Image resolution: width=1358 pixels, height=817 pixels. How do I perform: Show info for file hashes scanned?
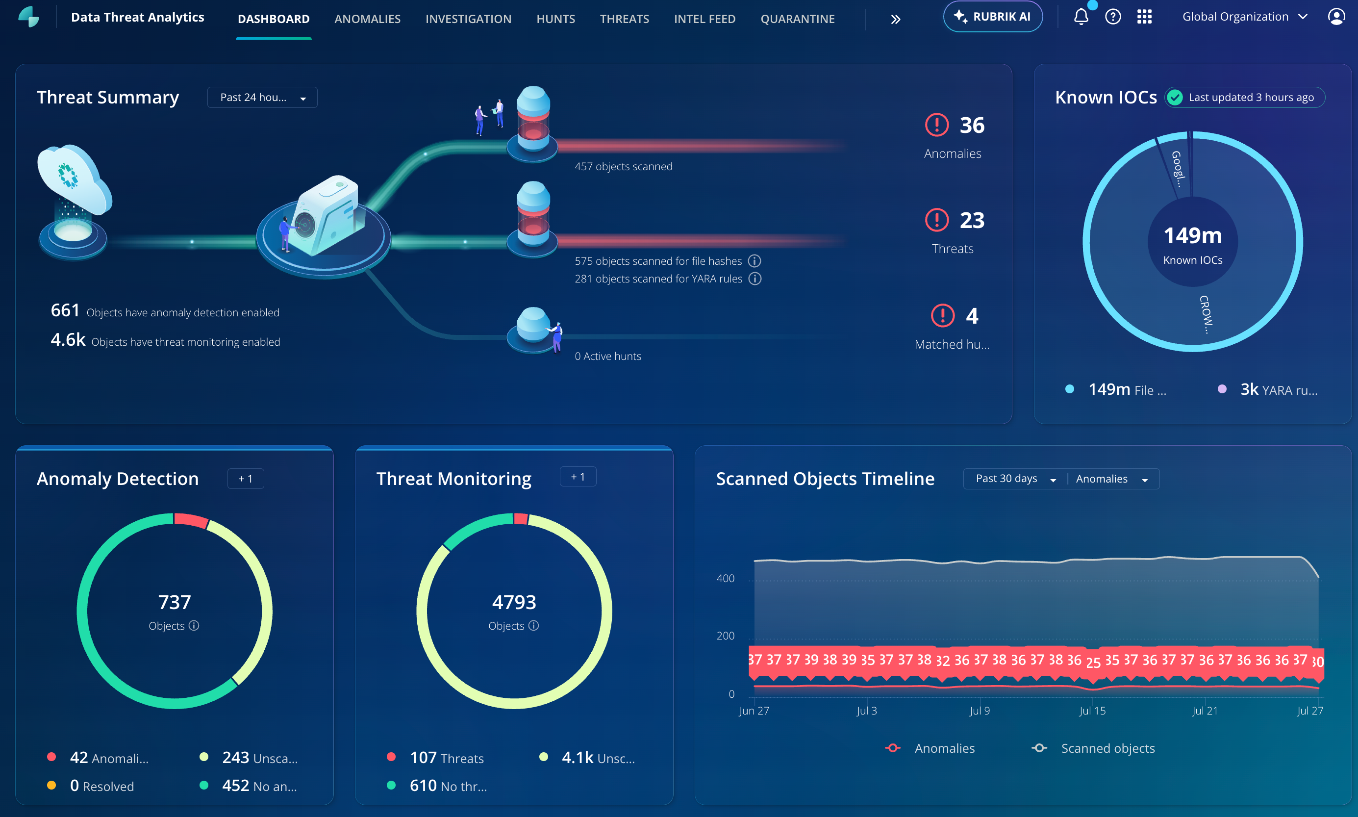pos(754,261)
